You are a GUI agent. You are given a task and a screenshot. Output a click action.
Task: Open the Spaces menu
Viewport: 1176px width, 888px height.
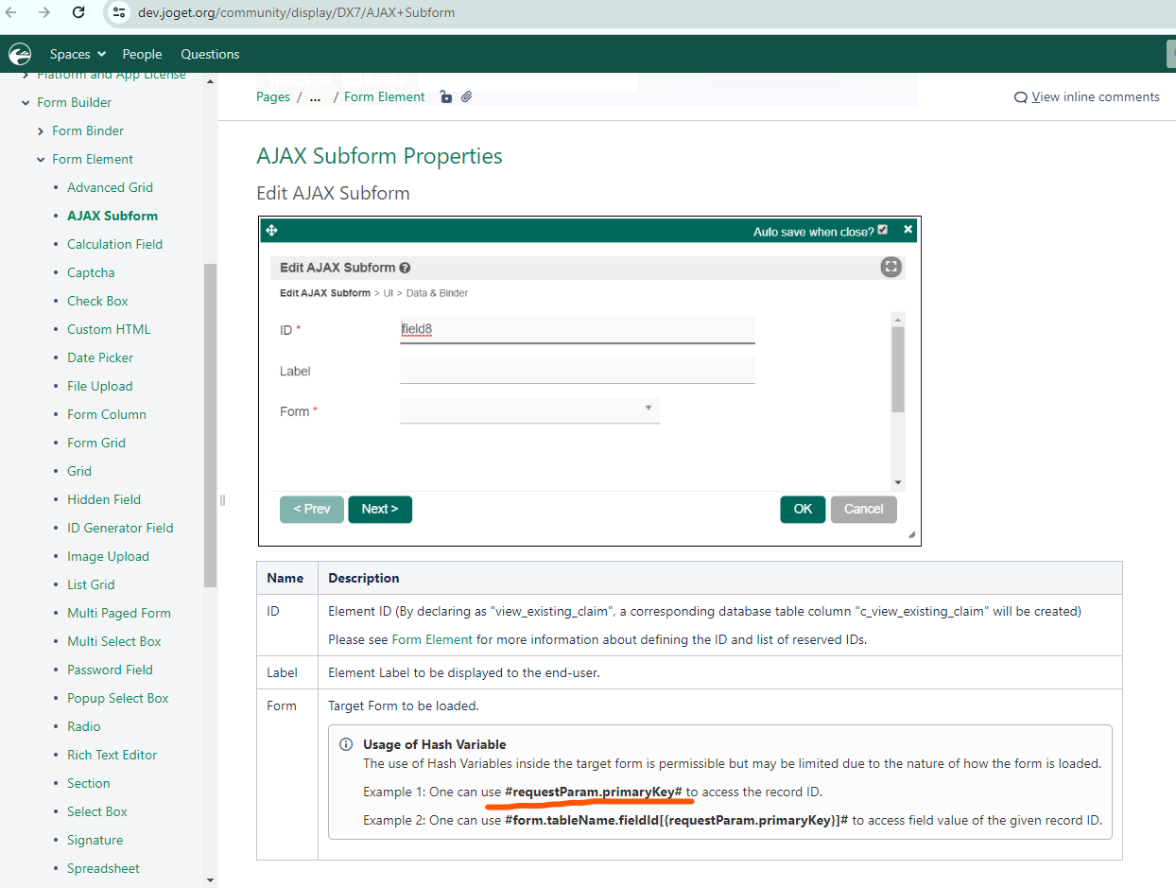point(78,54)
